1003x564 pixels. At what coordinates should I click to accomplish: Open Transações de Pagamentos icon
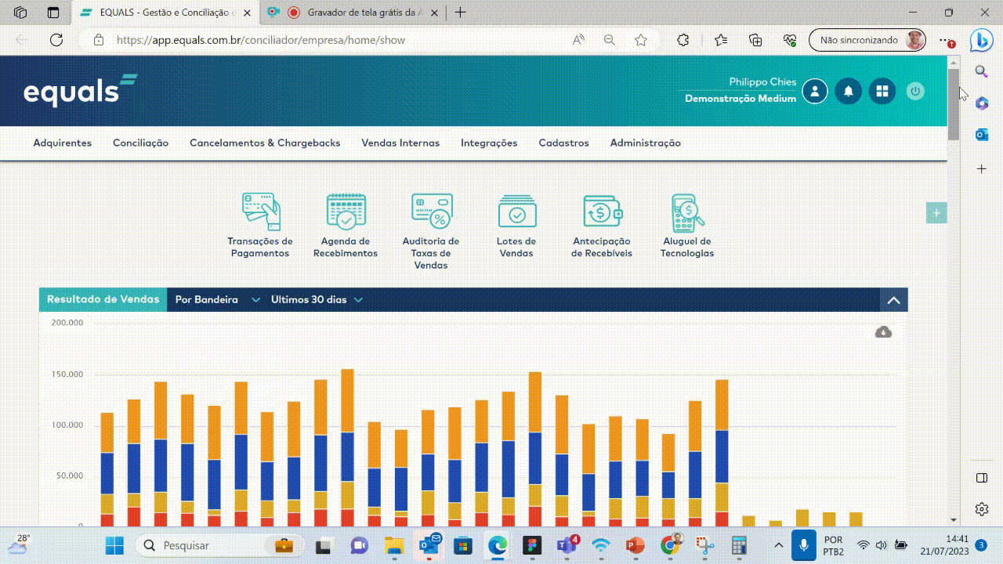click(x=261, y=211)
